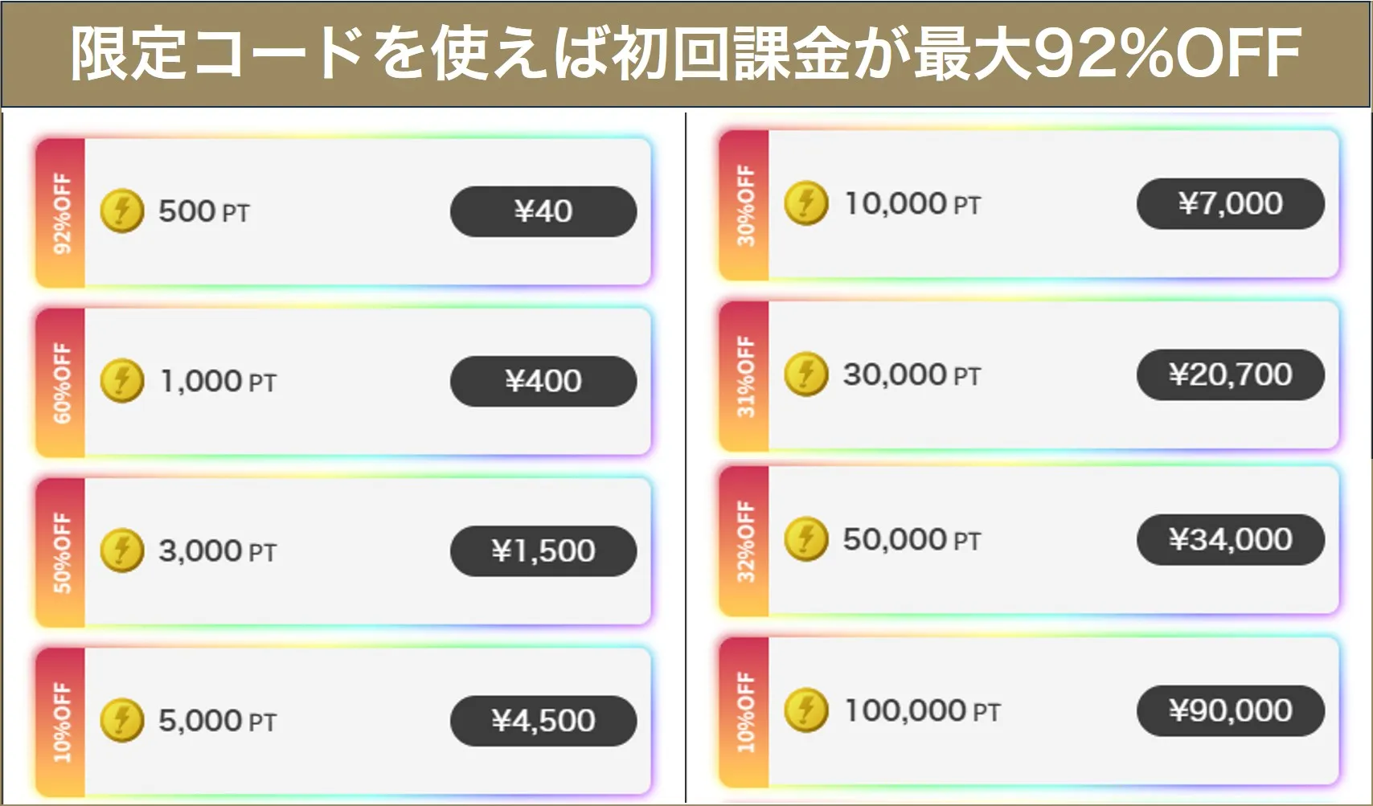Image resolution: width=1373 pixels, height=806 pixels.
Task: Select the coin icon beside 30,000 PT
Action: tap(805, 374)
